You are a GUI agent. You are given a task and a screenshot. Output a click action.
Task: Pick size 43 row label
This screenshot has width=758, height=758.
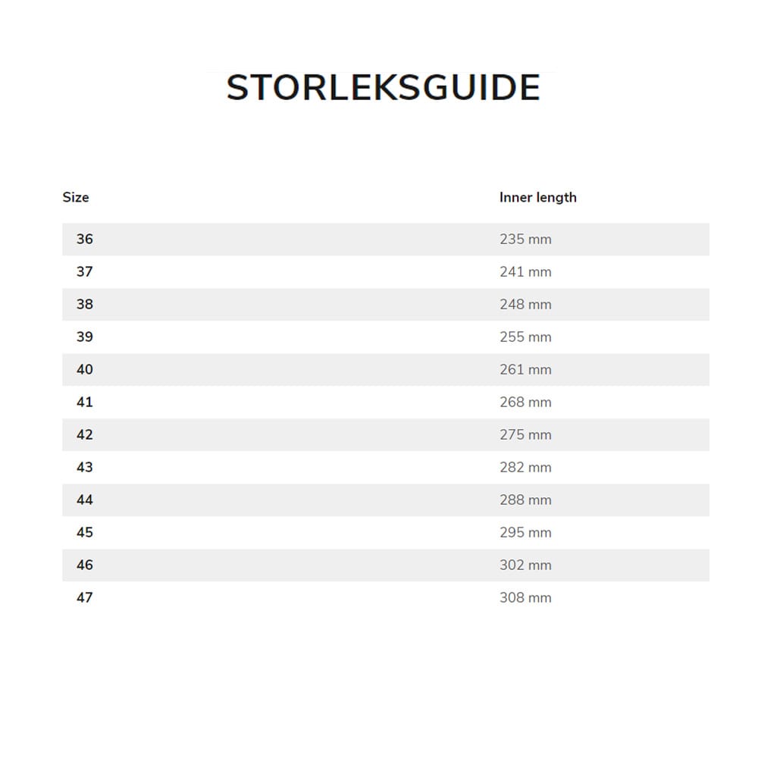coord(85,467)
